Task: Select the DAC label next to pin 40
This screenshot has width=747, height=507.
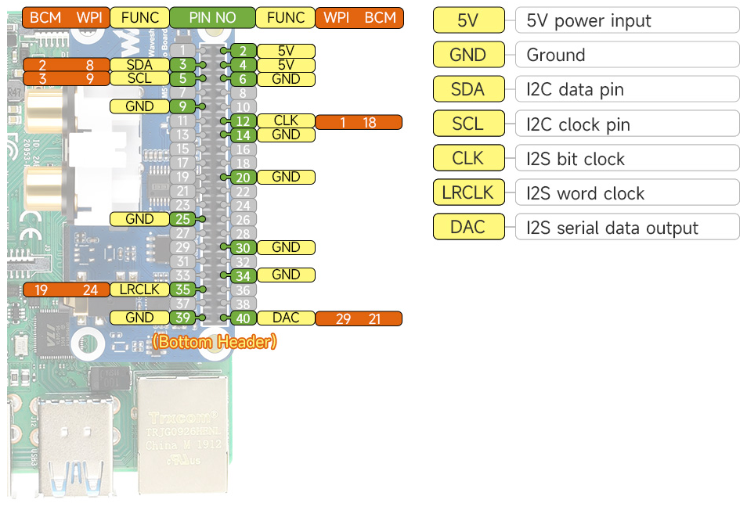Action: pyautogui.click(x=286, y=318)
